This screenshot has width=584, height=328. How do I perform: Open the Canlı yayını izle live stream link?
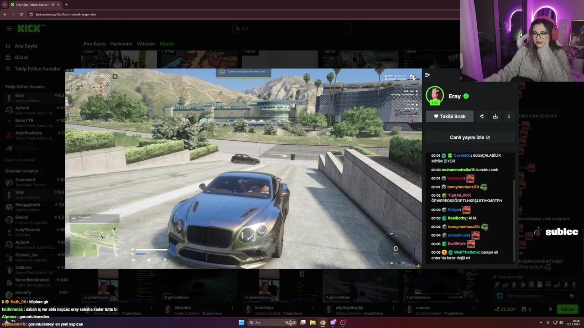[x=470, y=137]
